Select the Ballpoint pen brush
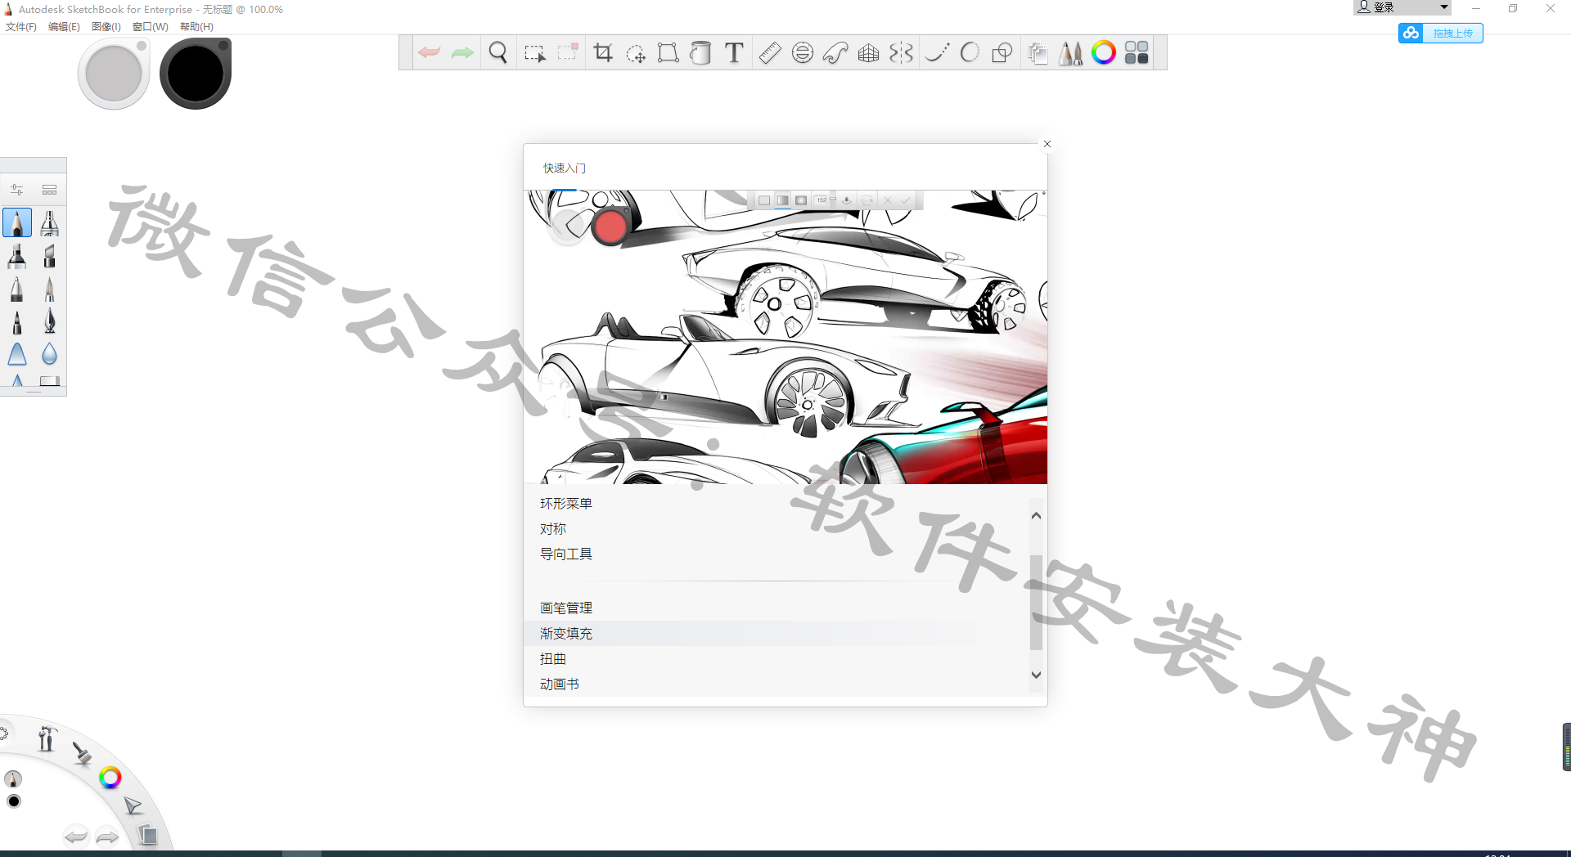The width and height of the screenshot is (1571, 857). tap(17, 289)
